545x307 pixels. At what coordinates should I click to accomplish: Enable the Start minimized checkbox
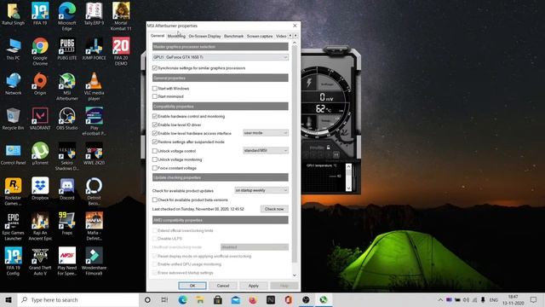coord(155,96)
